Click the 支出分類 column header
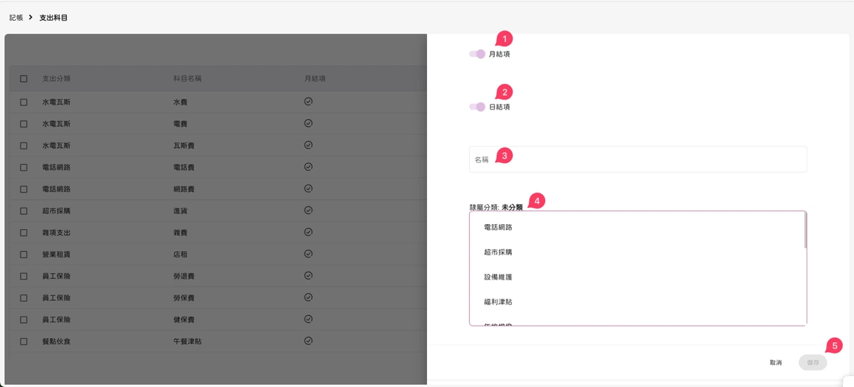The height and width of the screenshot is (387, 854). (x=56, y=78)
